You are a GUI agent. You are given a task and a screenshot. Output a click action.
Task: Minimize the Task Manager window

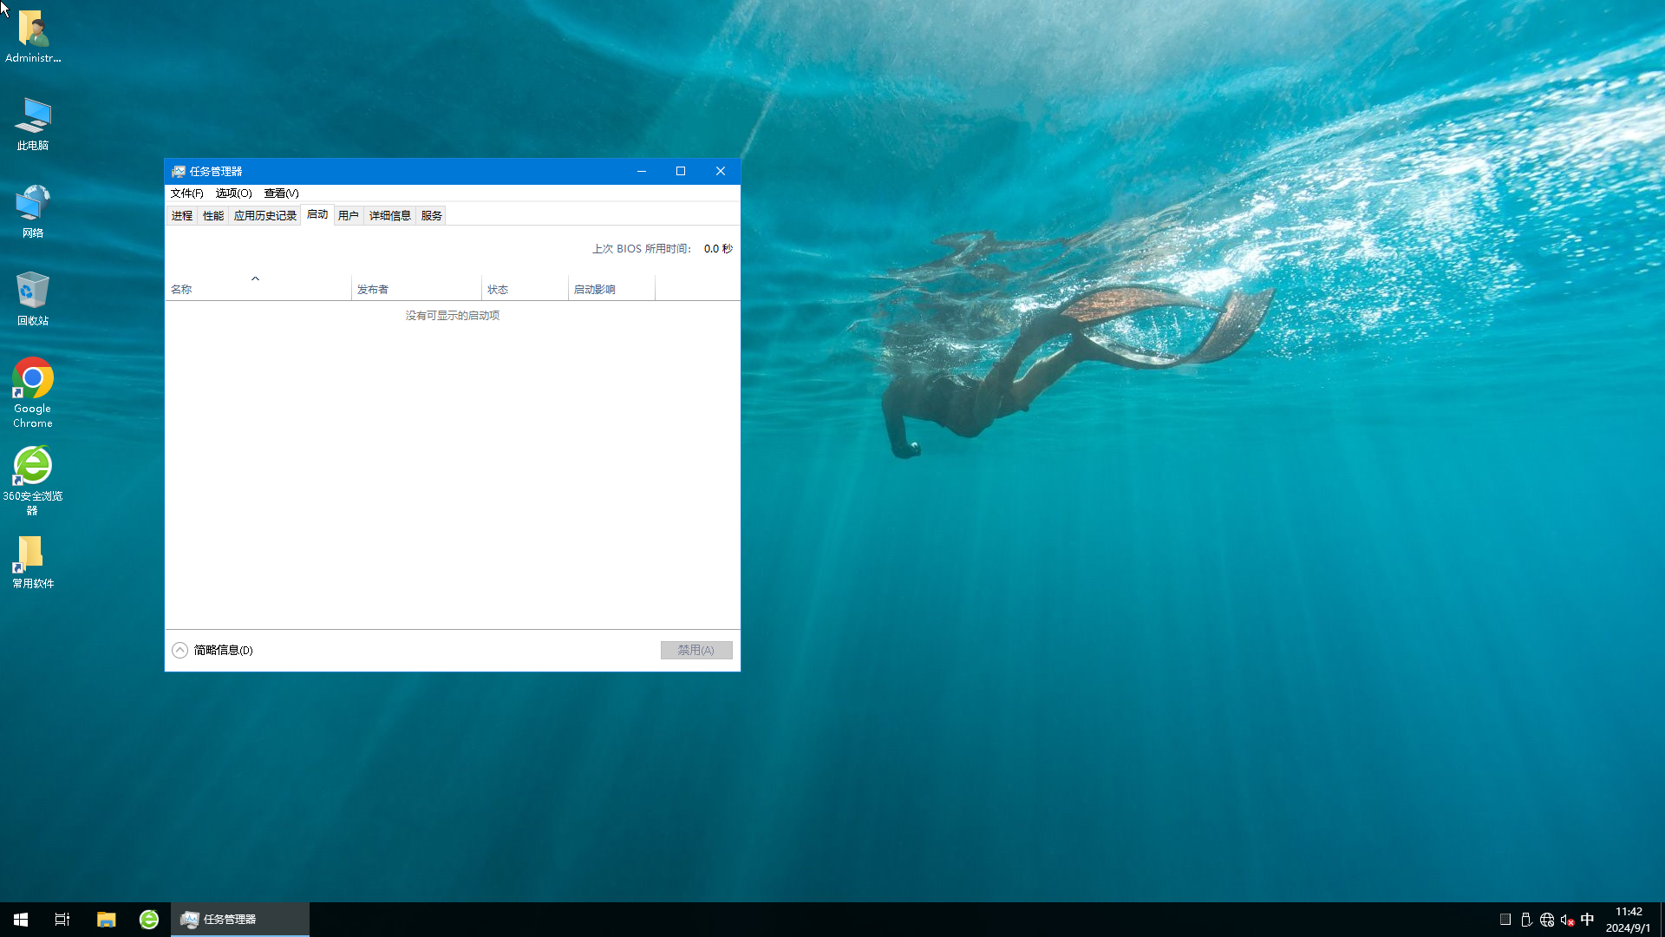click(642, 172)
